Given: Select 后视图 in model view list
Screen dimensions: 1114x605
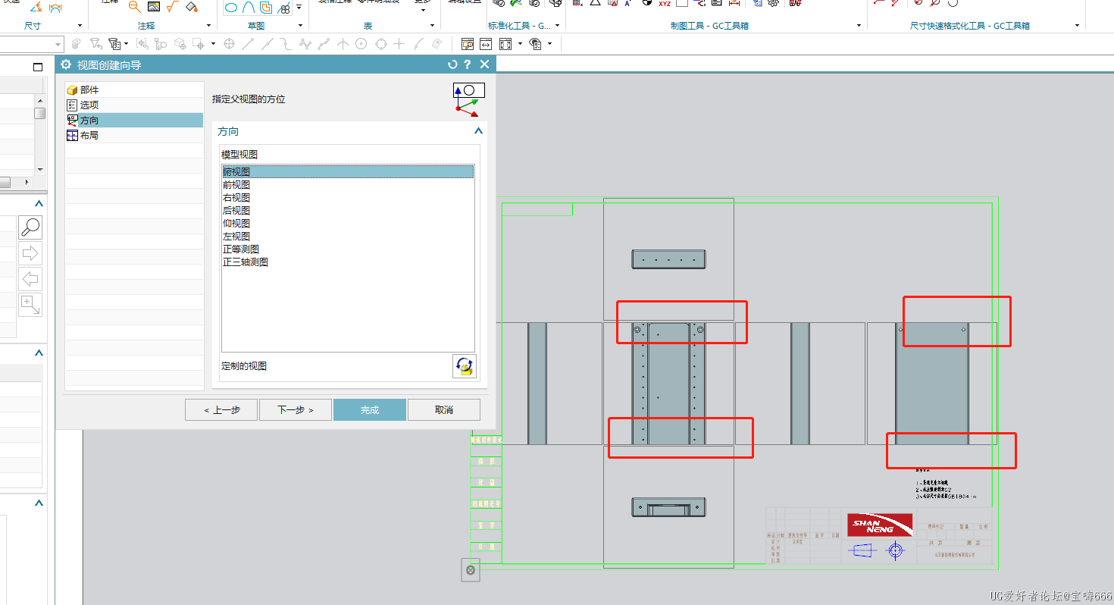Looking at the screenshot, I should [x=348, y=211].
